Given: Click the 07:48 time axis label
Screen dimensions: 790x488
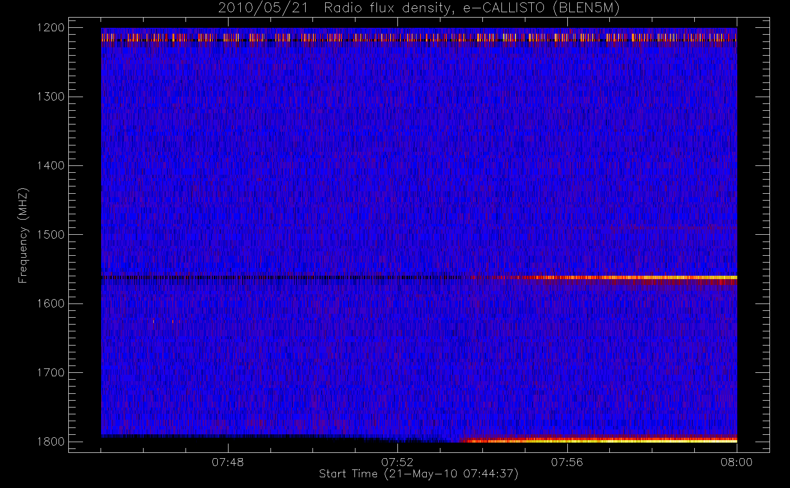Looking at the screenshot, I should [x=228, y=462].
